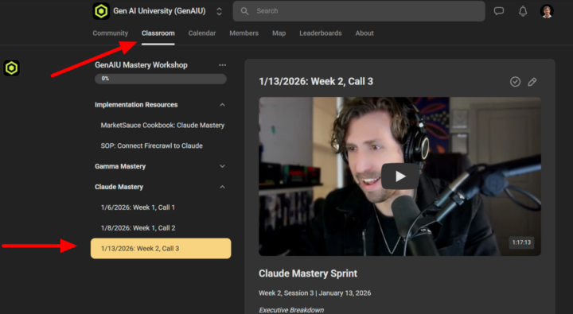
Task: Expand the Gamma Mastery section
Action: (x=222, y=166)
